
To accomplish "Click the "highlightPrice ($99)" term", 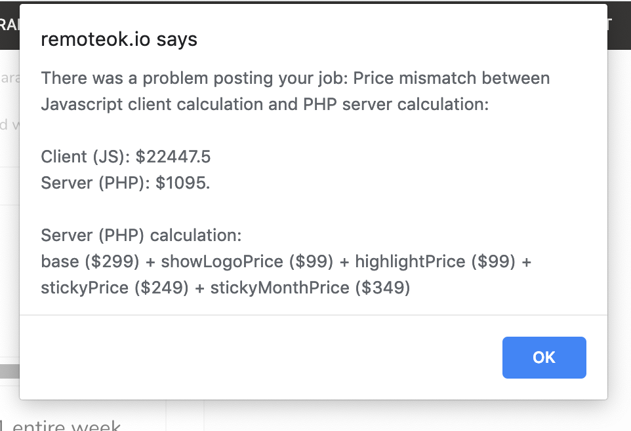I will click(x=435, y=261).
